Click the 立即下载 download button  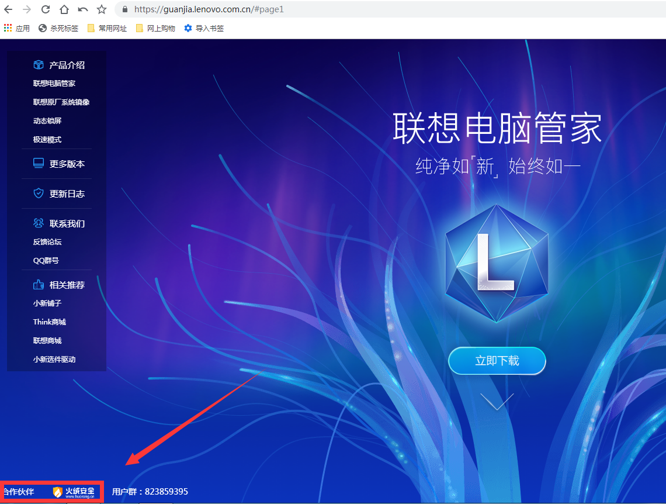tap(497, 361)
